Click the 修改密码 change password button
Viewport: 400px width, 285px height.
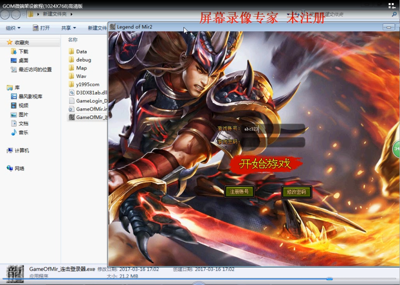pos(296,192)
